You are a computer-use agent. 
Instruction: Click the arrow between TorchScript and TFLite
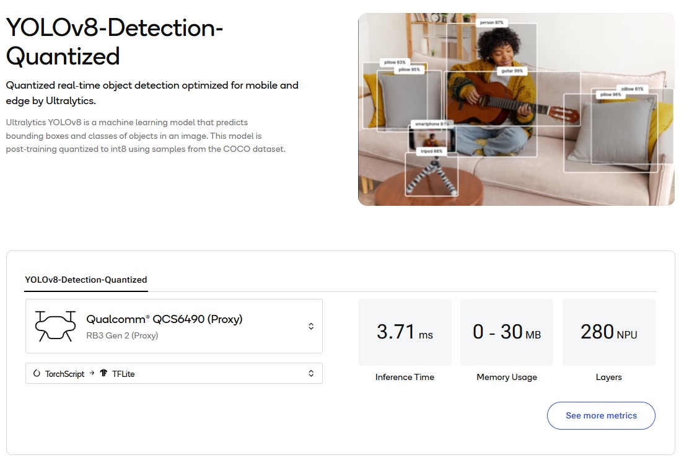pos(92,374)
